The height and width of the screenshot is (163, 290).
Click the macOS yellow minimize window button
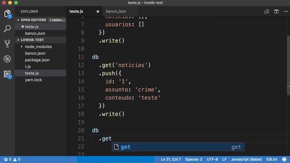point(10,3)
